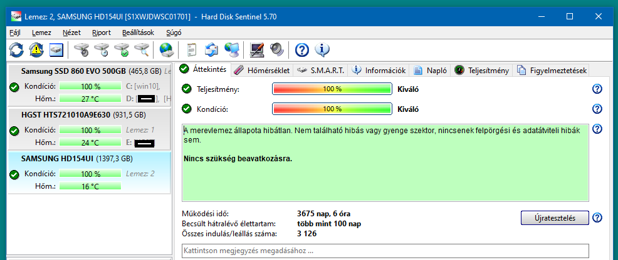
Task: Select the Áttekintés tab
Action: (x=203, y=69)
